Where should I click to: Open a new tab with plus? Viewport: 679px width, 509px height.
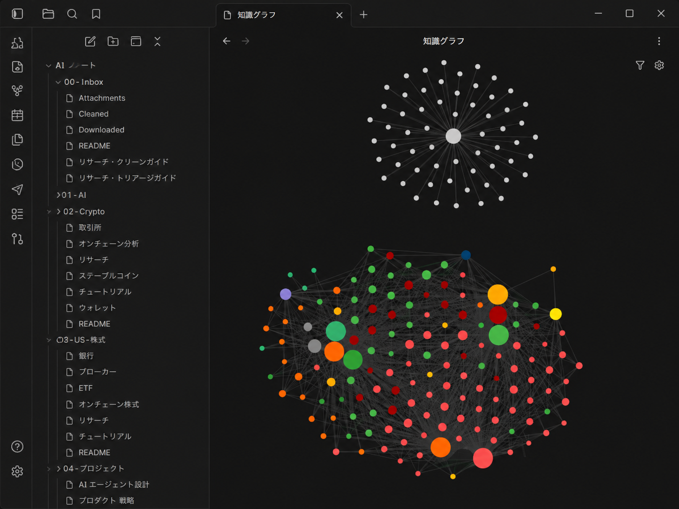click(363, 15)
